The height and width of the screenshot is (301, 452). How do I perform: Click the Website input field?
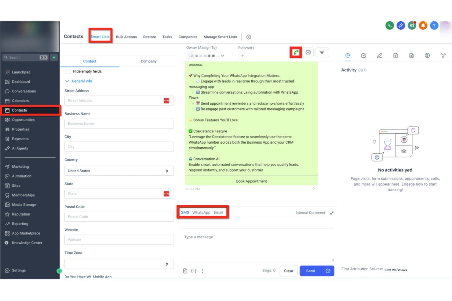coord(119,240)
